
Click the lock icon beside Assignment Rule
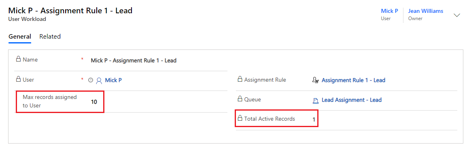pyautogui.click(x=240, y=79)
